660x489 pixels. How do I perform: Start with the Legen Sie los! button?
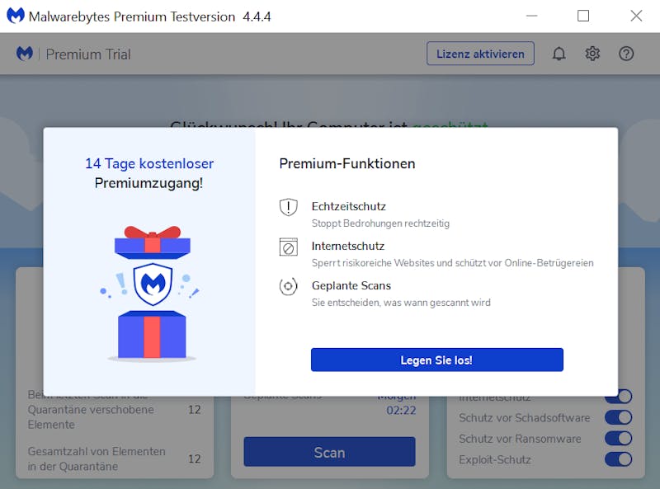click(x=437, y=360)
